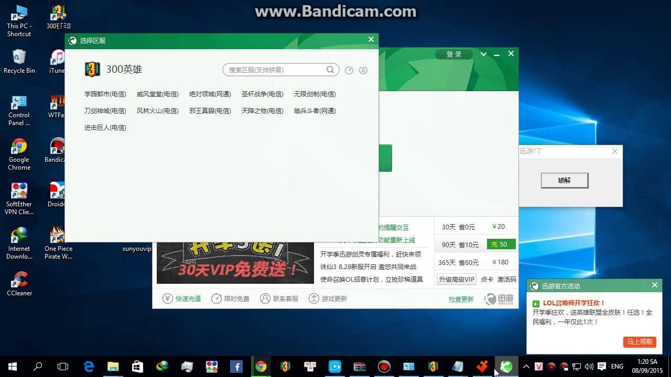Screen dimensions: 671x377
Task: Open taskbar search magnifier
Action: pos(38,367)
